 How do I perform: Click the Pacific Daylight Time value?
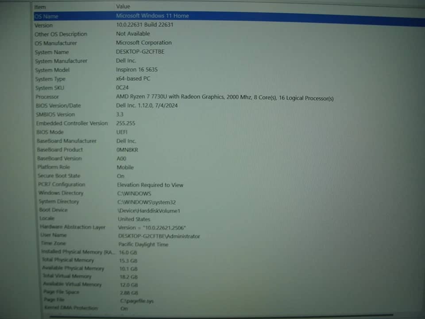tap(143, 245)
